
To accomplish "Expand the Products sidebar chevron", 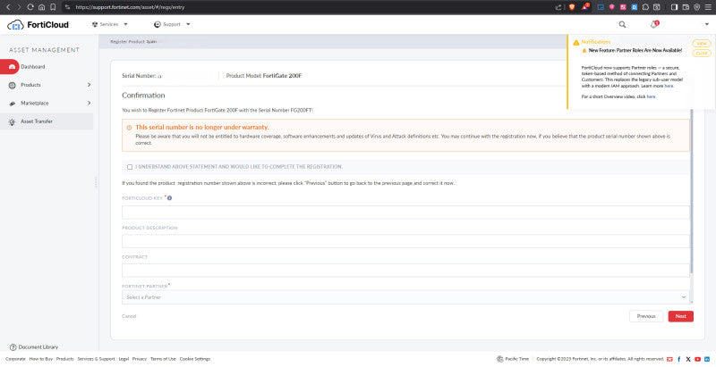I will pyautogui.click(x=89, y=85).
